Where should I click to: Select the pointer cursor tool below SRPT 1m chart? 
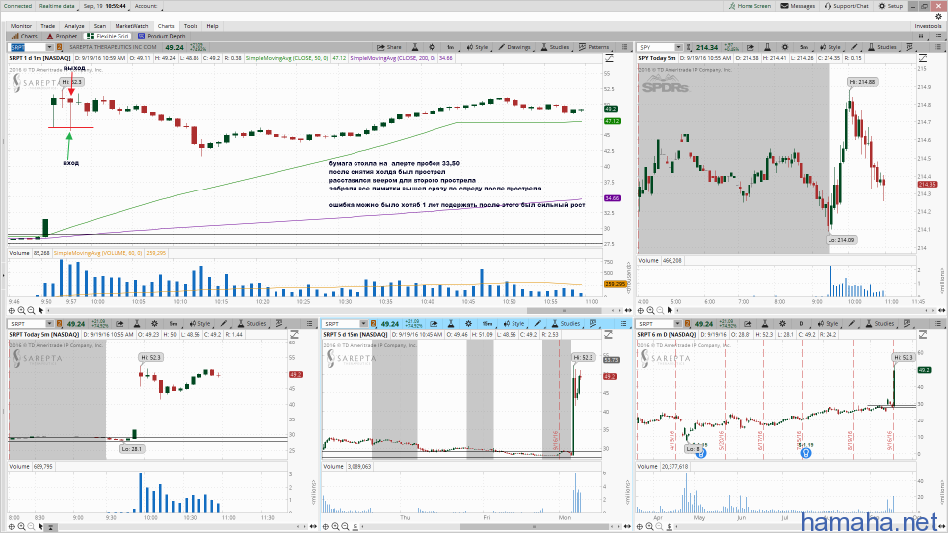point(41,310)
